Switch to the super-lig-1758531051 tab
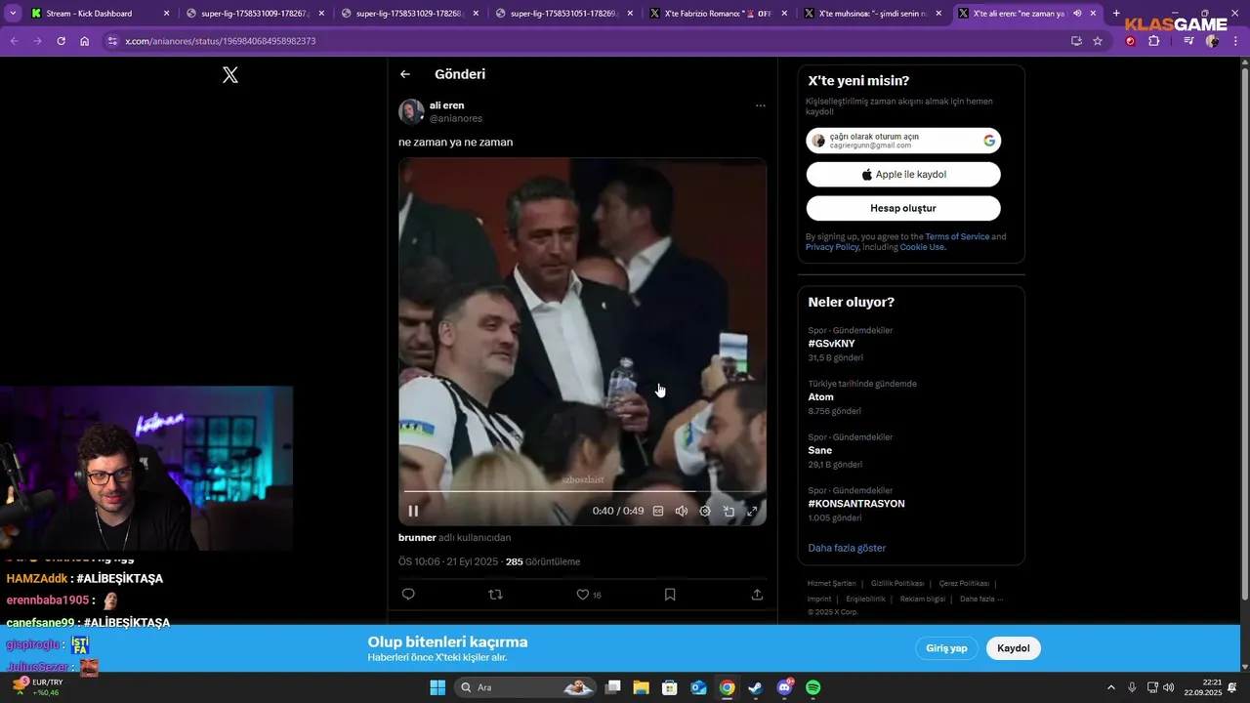Image resolution: width=1250 pixels, height=703 pixels. pos(562,14)
